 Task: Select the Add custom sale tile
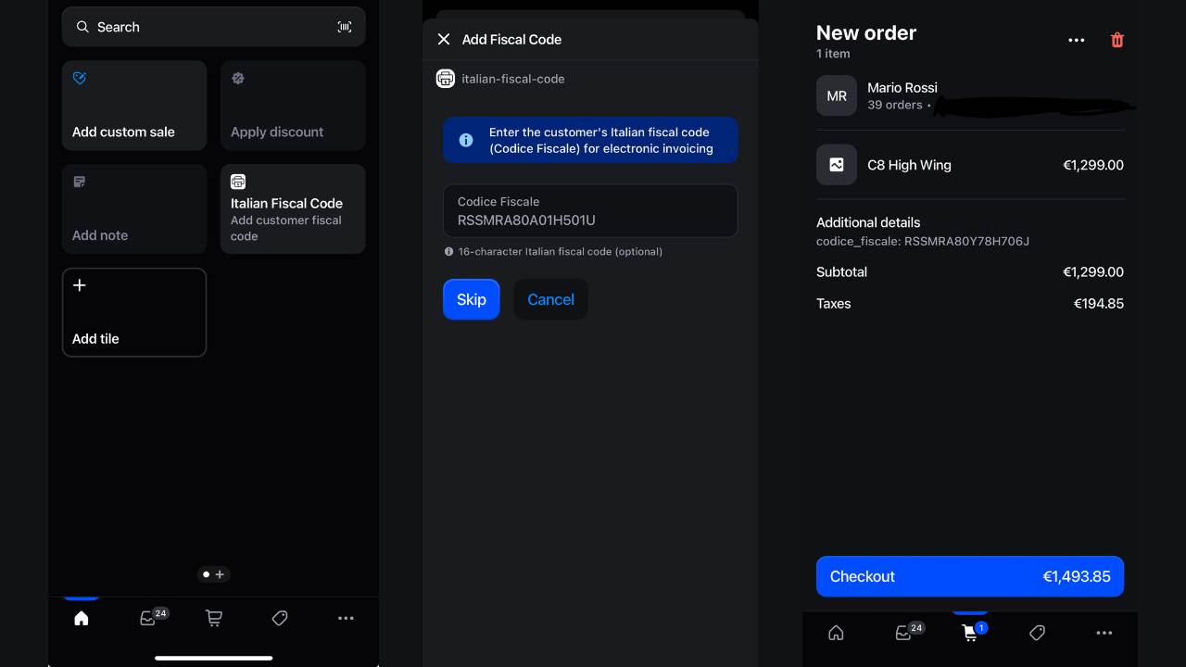pos(134,105)
